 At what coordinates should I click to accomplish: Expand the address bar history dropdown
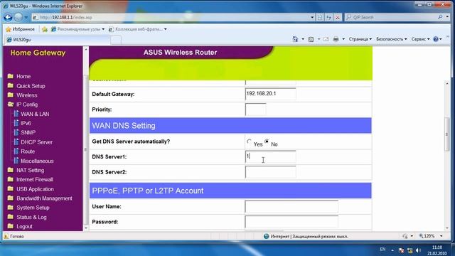pyautogui.click(x=312, y=17)
